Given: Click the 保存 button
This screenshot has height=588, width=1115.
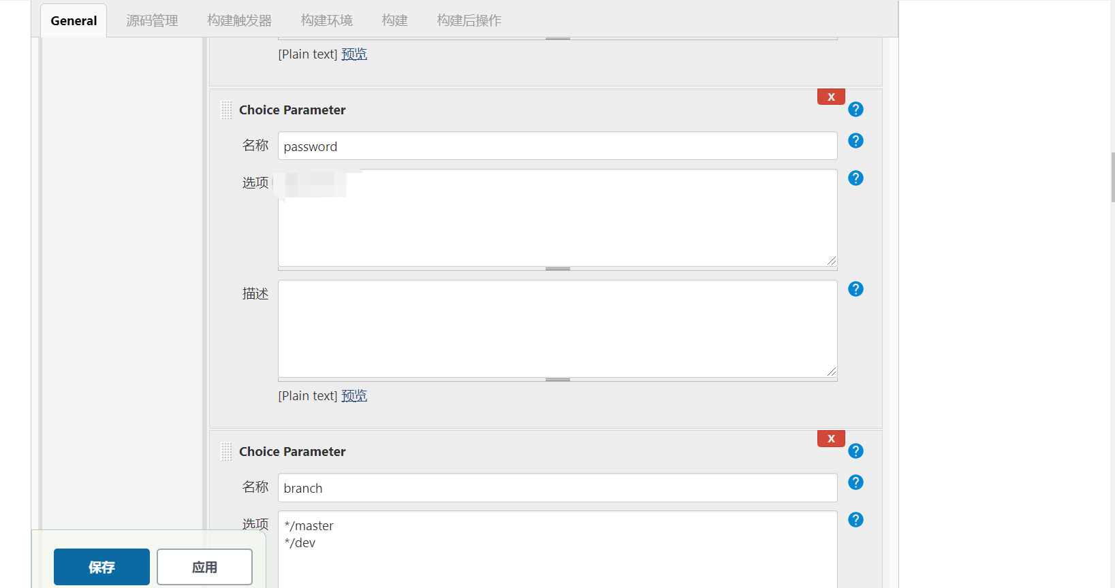Looking at the screenshot, I should click(101, 567).
